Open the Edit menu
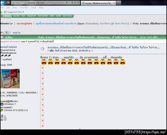 [8, 8]
